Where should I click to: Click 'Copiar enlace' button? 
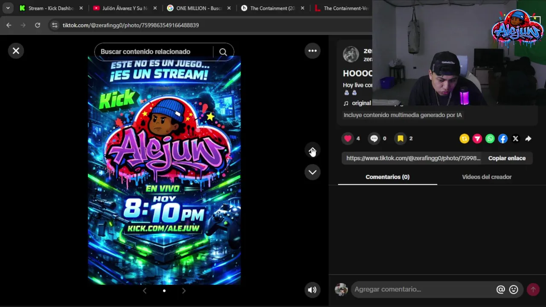pos(507,158)
